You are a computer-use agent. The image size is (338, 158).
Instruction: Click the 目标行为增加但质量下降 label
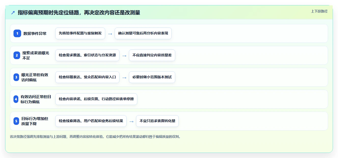click(x=35, y=121)
